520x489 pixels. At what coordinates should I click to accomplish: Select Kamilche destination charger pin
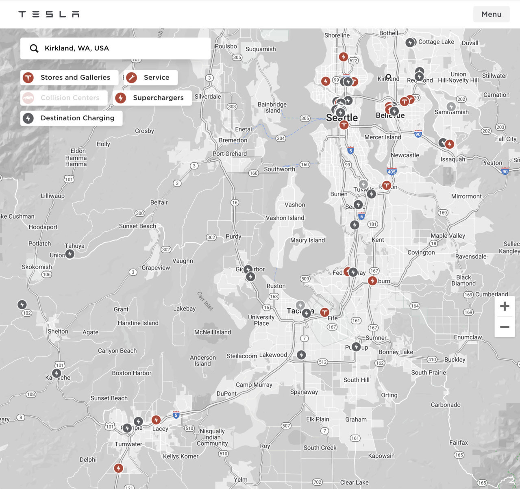[x=57, y=373]
